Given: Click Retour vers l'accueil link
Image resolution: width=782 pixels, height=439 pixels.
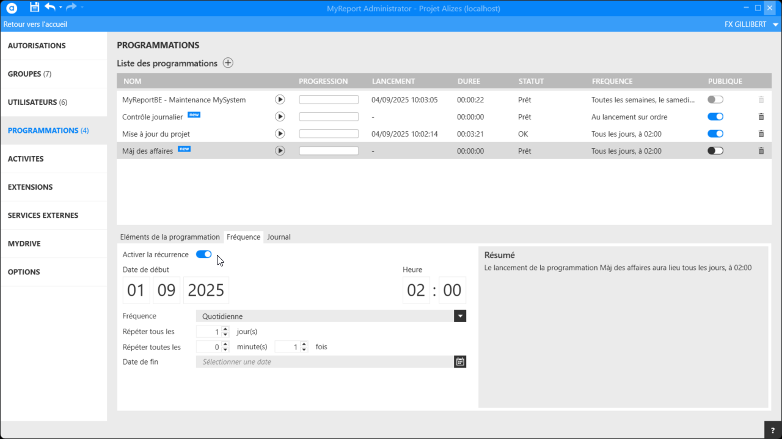Looking at the screenshot, I should point(35,24).
